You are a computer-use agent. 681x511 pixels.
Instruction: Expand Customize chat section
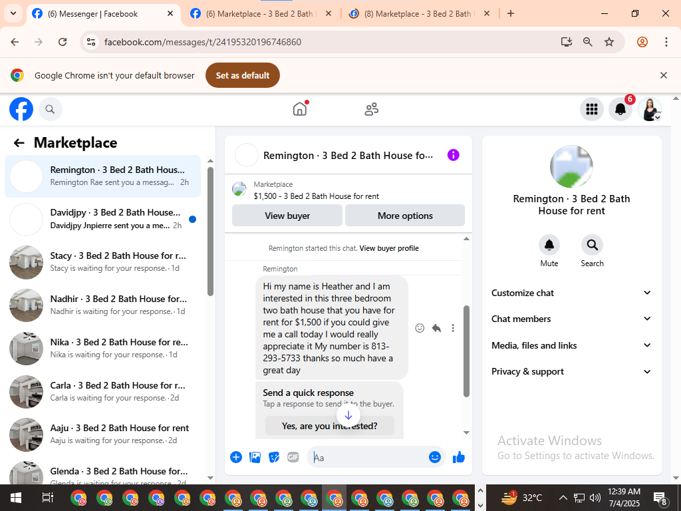tap(571, 293)
